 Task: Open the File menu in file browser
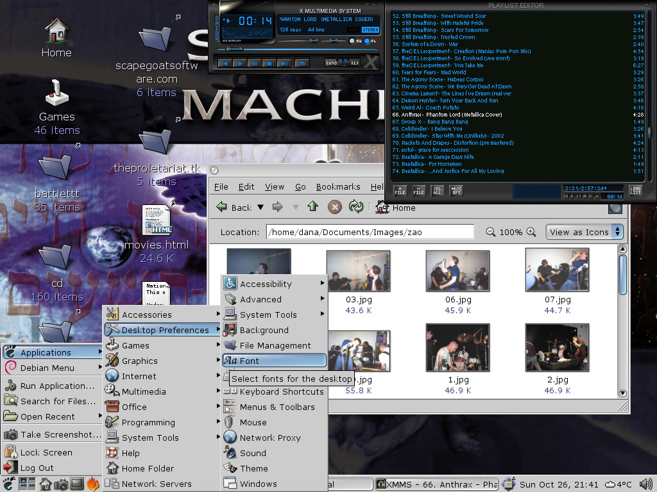tap(221, 186)
